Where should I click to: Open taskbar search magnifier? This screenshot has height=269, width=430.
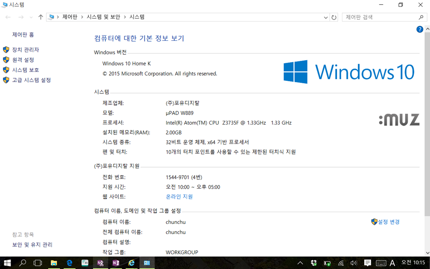[x=22, y=263]
